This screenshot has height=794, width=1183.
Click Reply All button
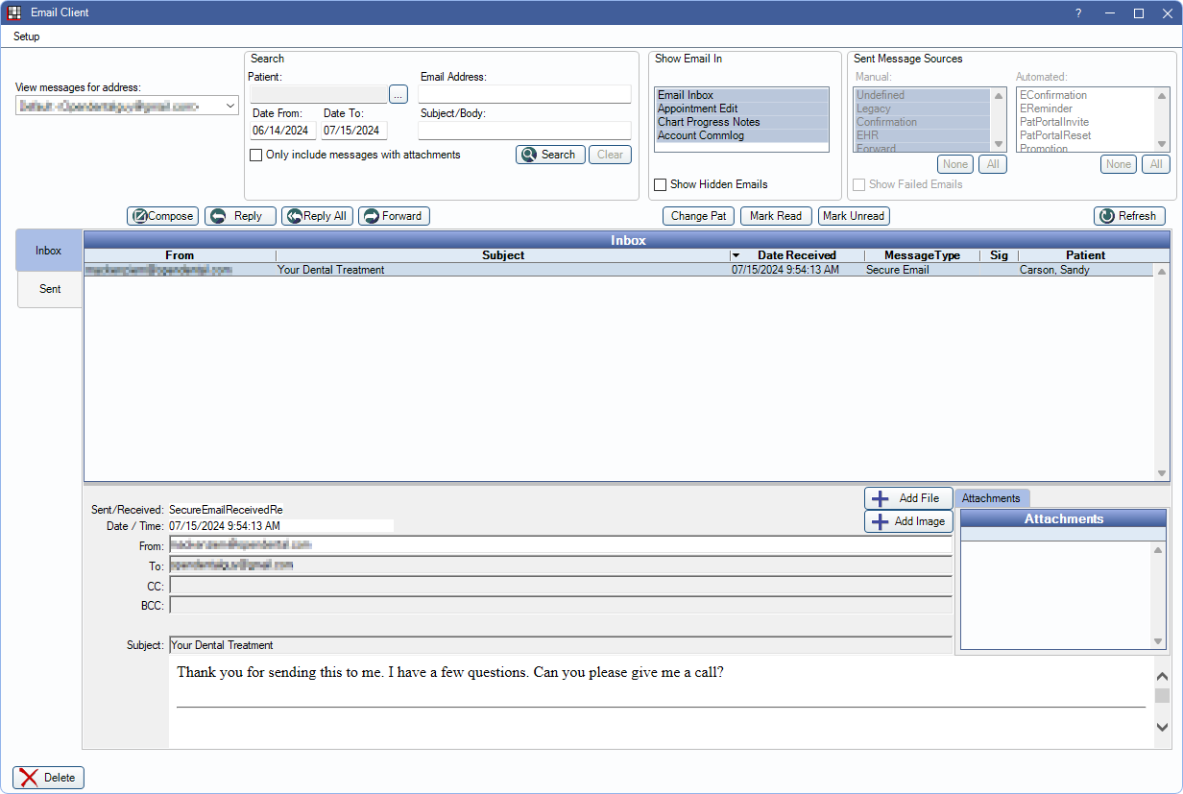click(x=317, y=216)
